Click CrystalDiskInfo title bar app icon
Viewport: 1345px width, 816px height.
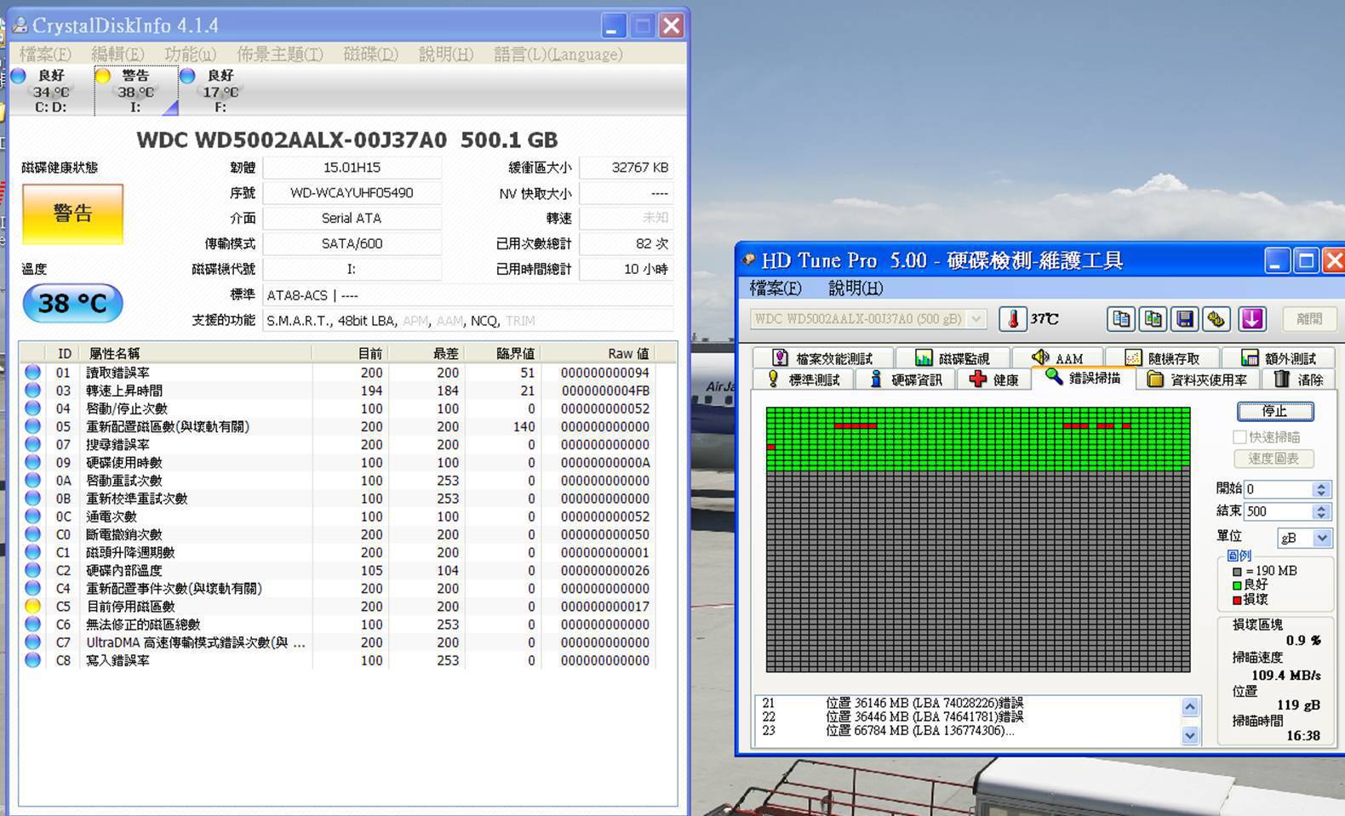coord(19,26)
